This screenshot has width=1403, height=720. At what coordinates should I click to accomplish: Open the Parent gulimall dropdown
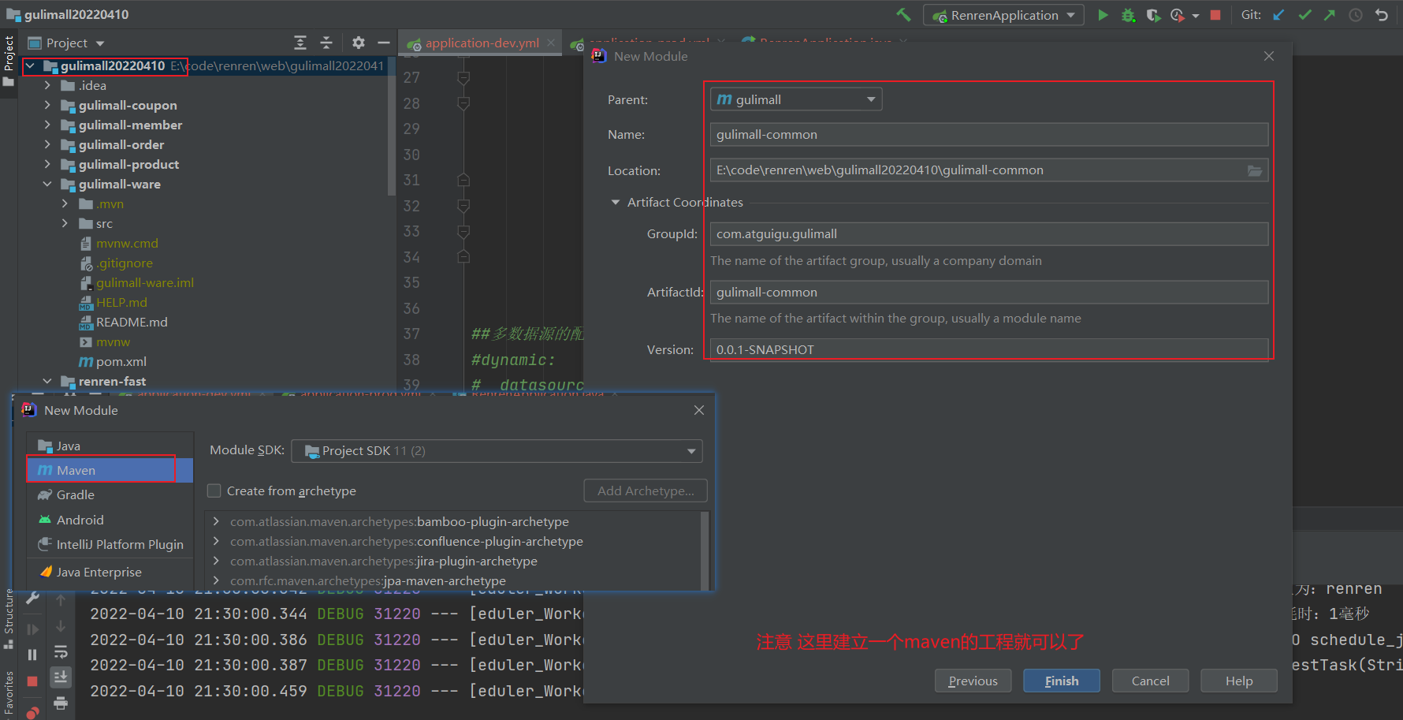[796, 99]
